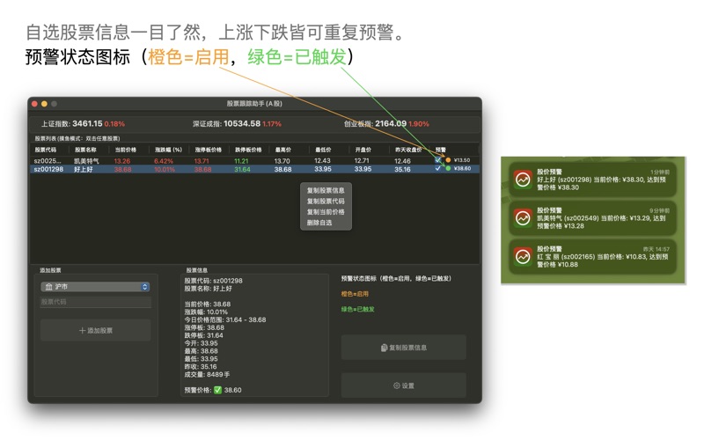Click the 添加股票 button

(96, 331)
